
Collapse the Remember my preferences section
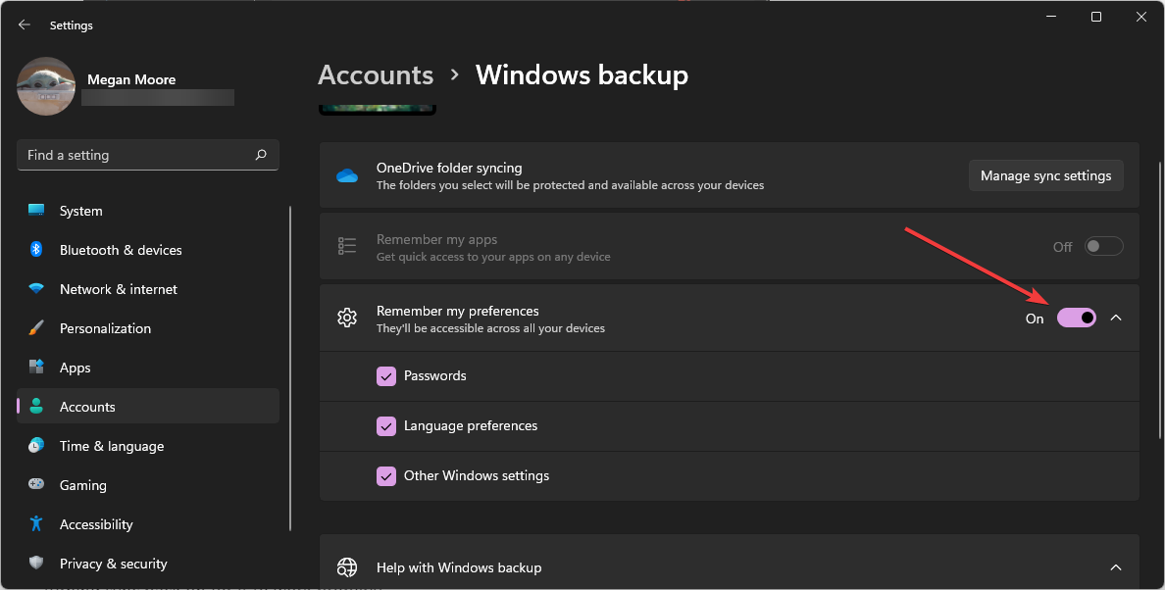[x=1116, y=318]
